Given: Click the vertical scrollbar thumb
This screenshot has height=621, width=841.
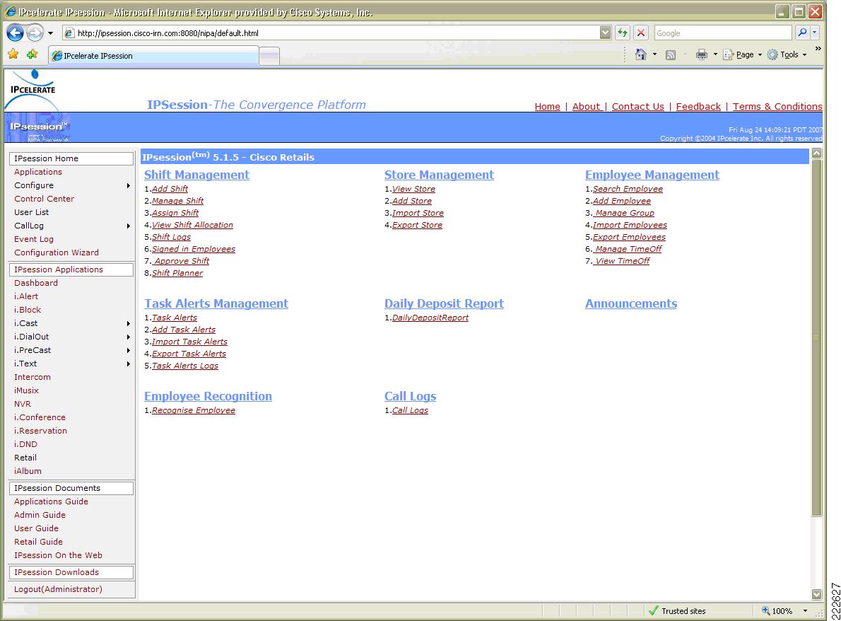Looking at the screenshot, I should pyautogui.click(x=817, y=337).
